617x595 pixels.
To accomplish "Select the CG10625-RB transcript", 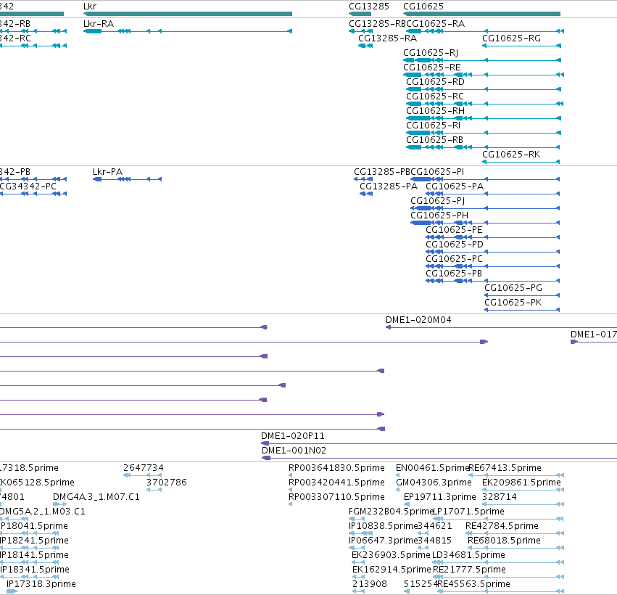I will pos(483,147).
